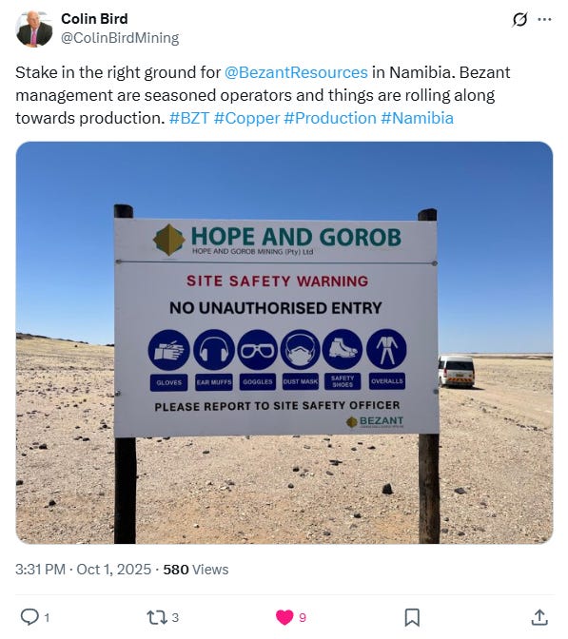The height and width of the screenshot is (639, 568).
Task: Open the #Copper hashtag
Action: pos(246,118)
